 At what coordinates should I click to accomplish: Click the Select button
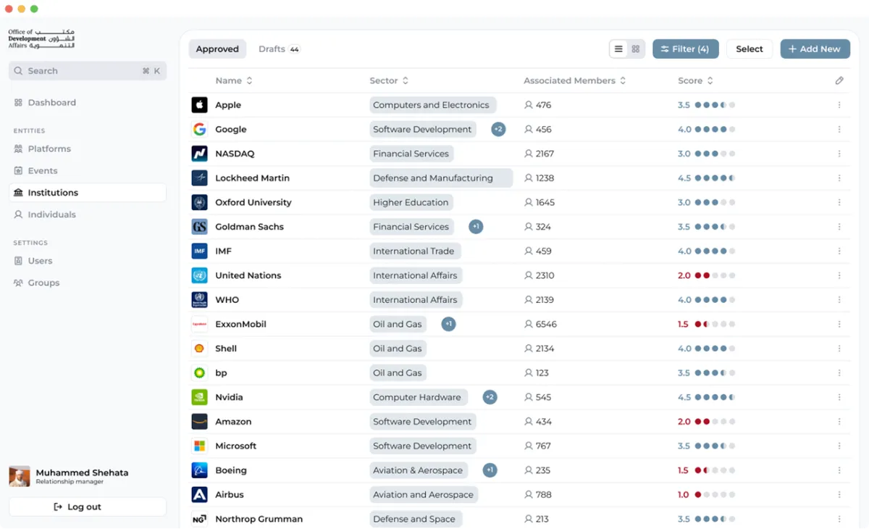click(x=750, y=49)
